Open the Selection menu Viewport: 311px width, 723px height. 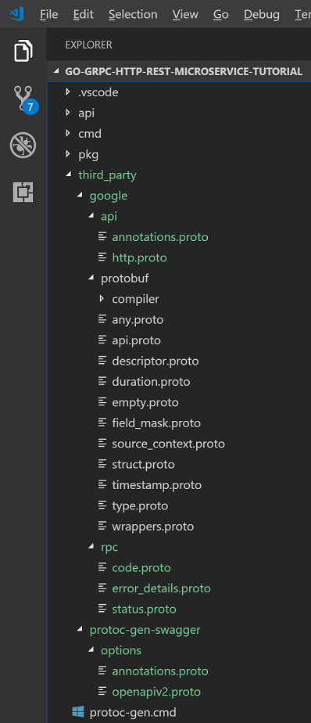[x=133, y=14]
